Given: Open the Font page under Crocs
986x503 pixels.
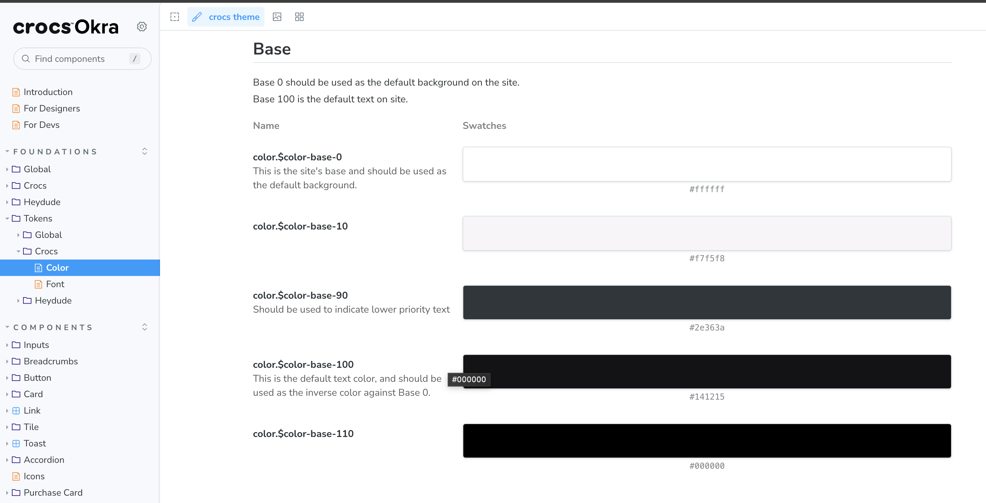Looking at the screenshot, I should coord(55,284).
